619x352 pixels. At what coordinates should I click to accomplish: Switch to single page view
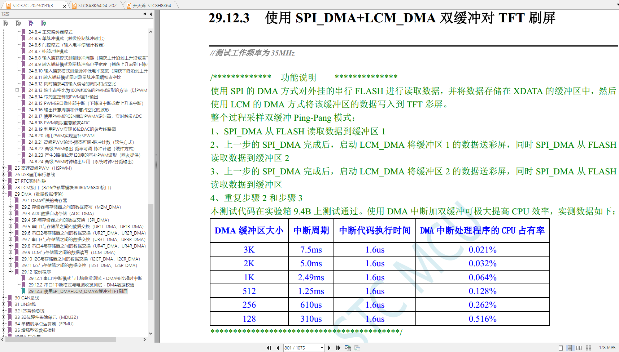(561, 348)
